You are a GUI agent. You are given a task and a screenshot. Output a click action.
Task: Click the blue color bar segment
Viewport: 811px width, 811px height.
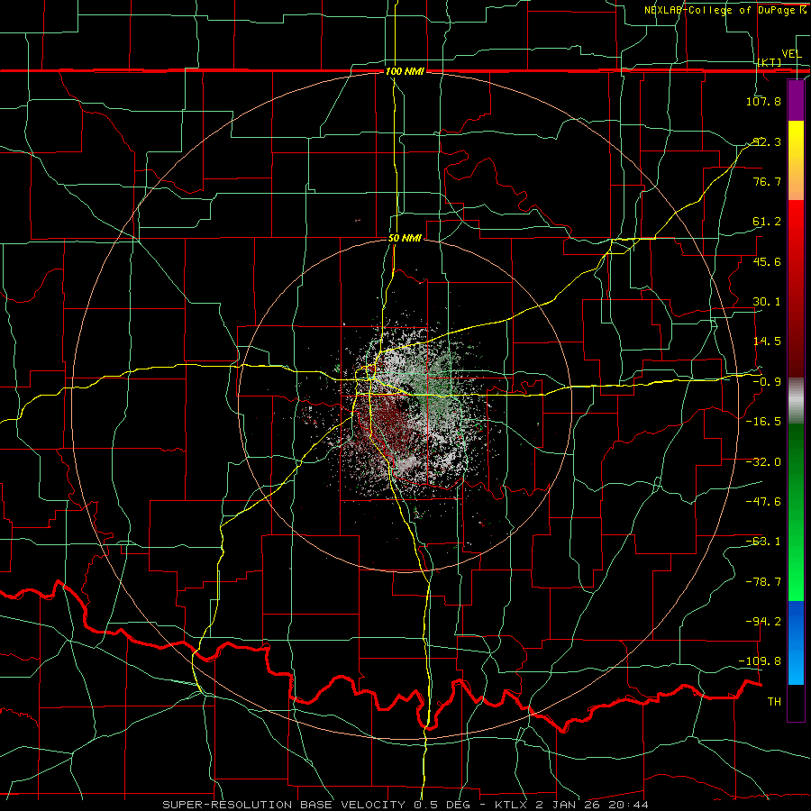click(796, 642)
